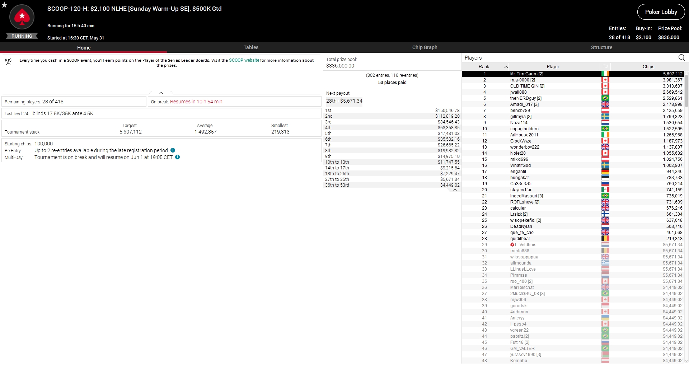Viewport: 689px width, 365px height.
Task: Select eliminated player merla888
Action: [573, 251]
